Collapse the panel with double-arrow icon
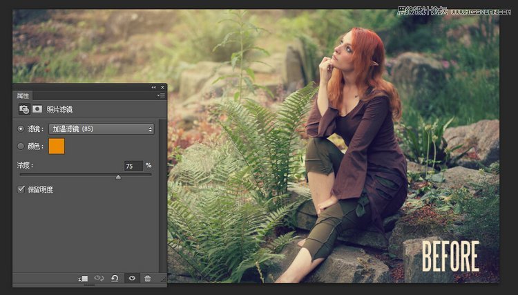The image size is (518, 295). (153, 87)
